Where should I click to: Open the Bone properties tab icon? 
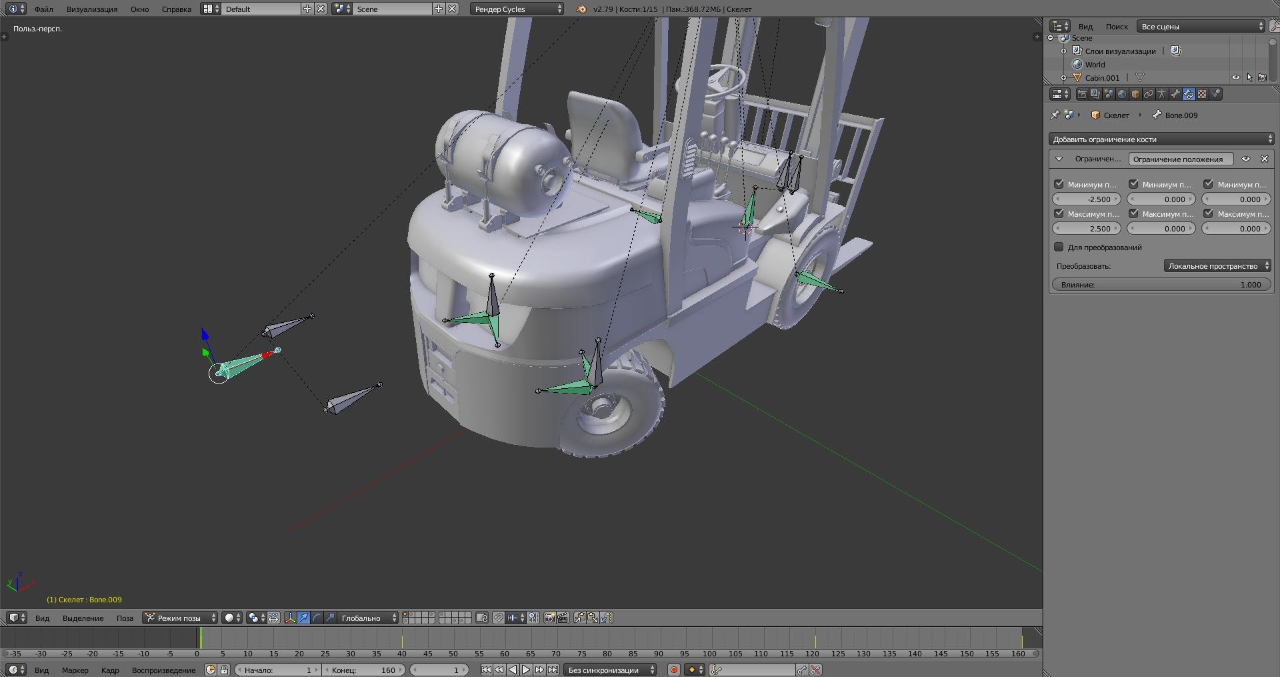[1175, 94]
